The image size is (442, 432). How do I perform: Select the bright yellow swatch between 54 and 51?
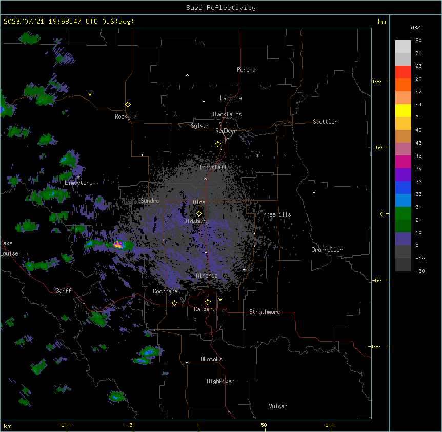click(403, 110)
